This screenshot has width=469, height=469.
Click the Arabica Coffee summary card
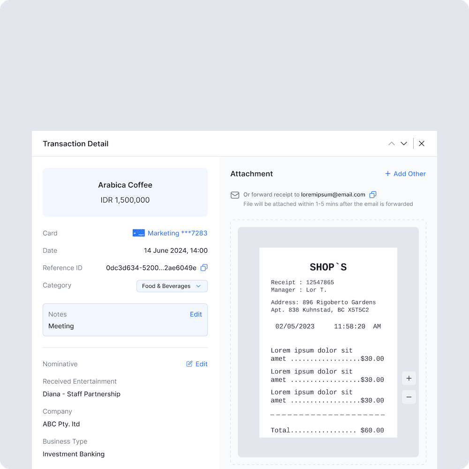[125, 192]
